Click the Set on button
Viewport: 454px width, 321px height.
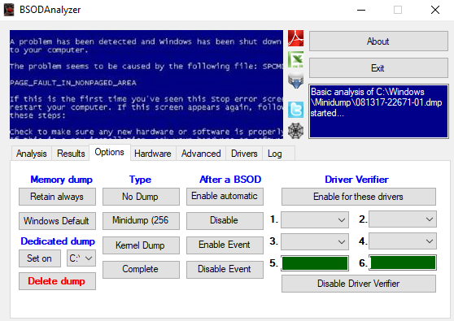click(40, 258)
